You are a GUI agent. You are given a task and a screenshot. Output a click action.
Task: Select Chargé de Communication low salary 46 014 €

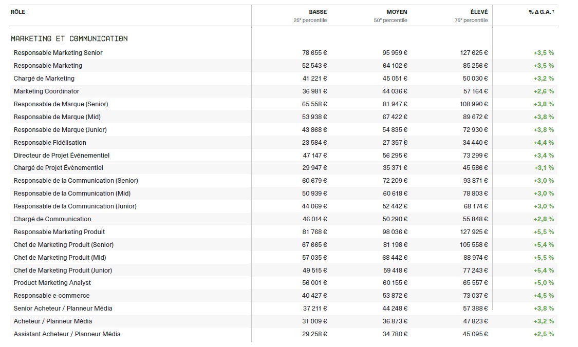point(314,219)
